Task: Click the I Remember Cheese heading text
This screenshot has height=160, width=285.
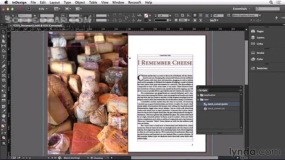Action: (x=165, y=63)
